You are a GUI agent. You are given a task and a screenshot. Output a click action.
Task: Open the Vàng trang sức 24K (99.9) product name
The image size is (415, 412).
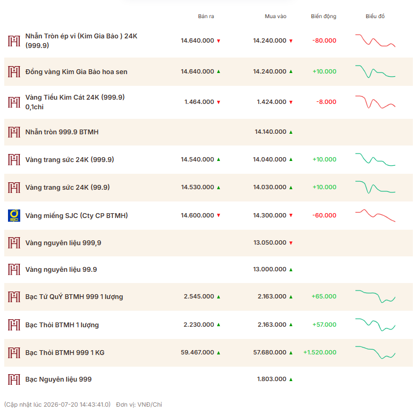(x=68, y=188)
